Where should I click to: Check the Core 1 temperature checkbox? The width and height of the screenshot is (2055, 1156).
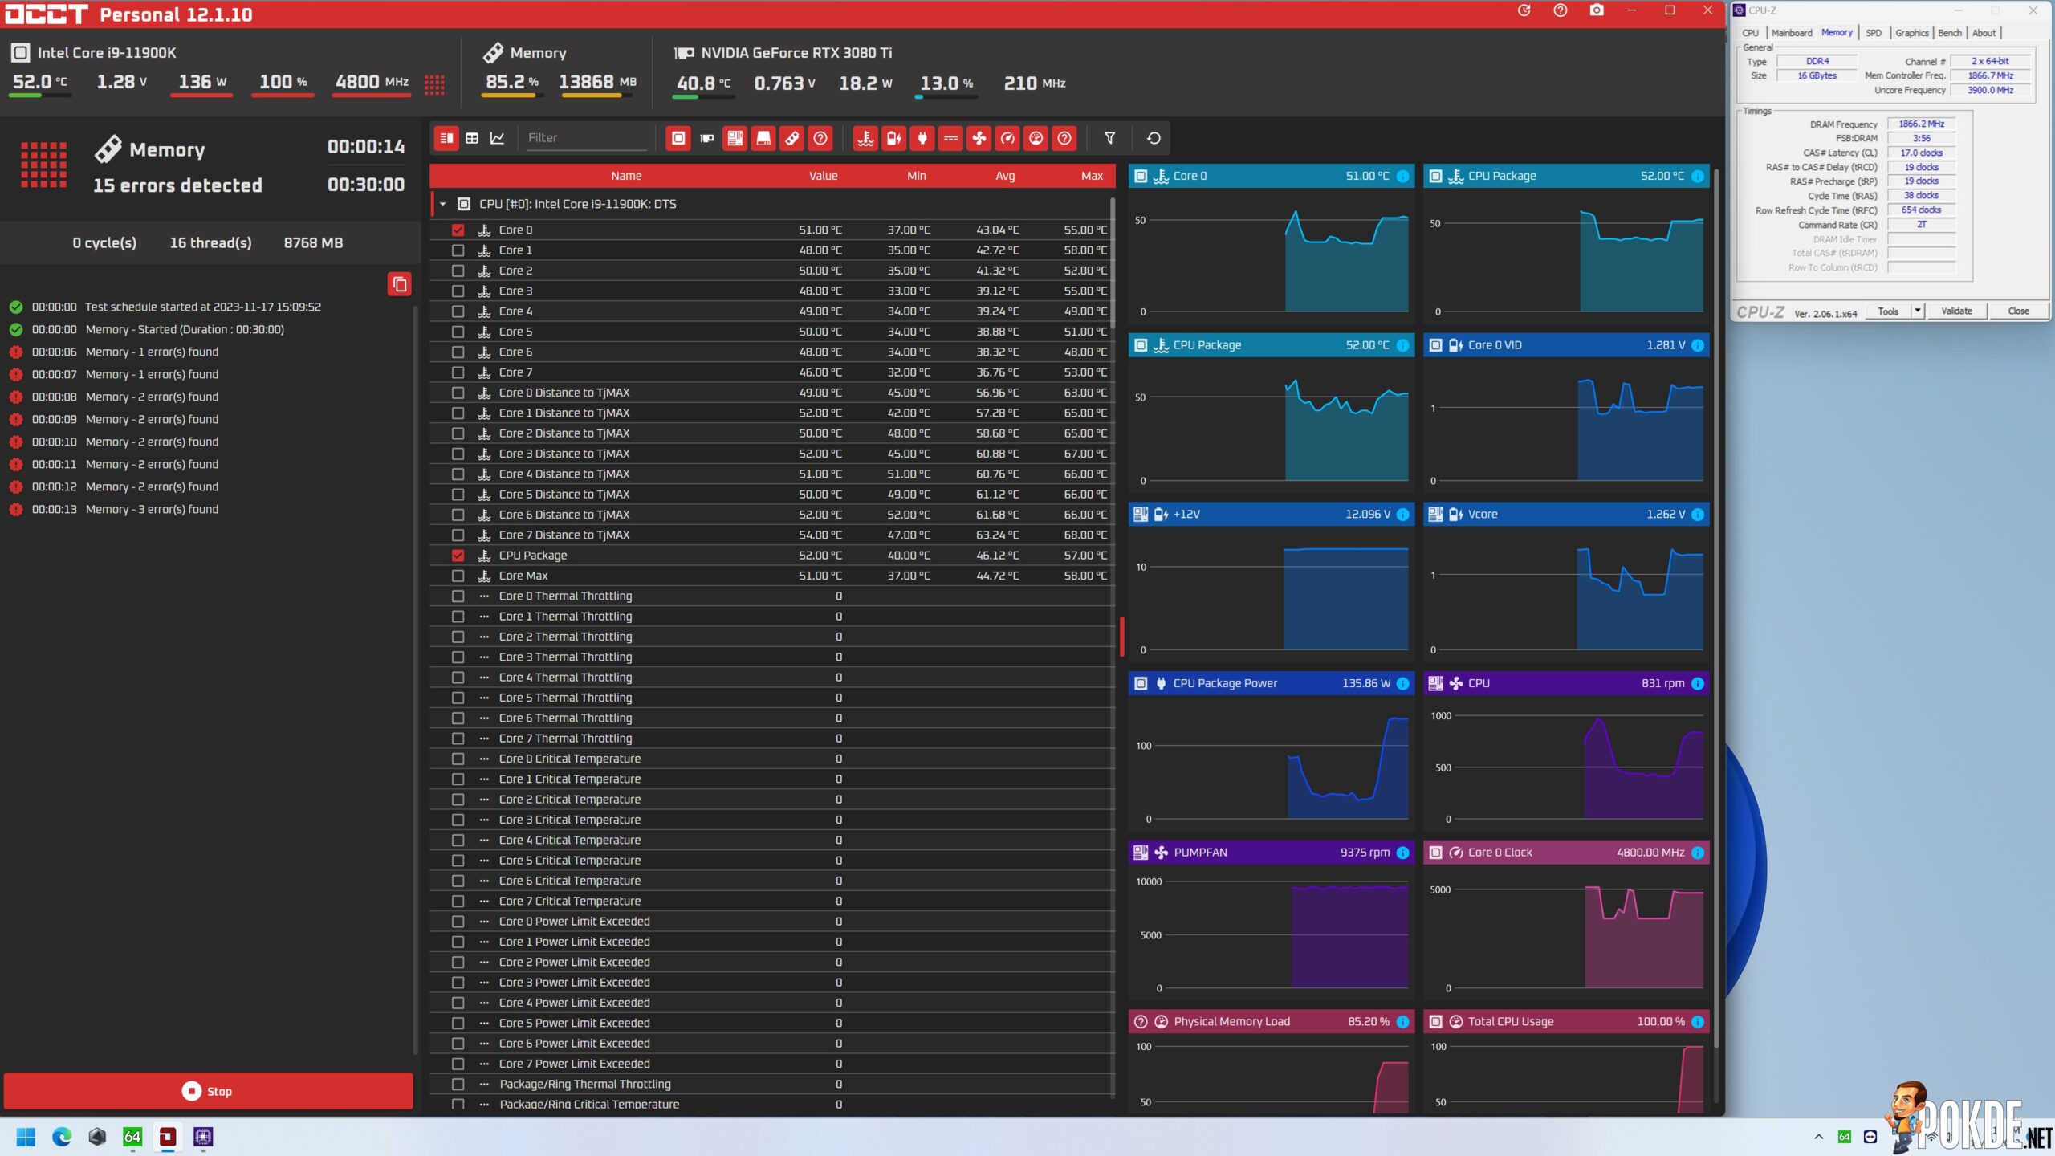[458, 250]
